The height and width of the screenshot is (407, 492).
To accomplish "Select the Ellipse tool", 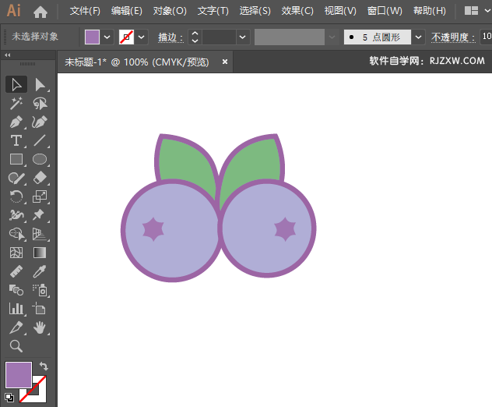I will tap(40, 160).
